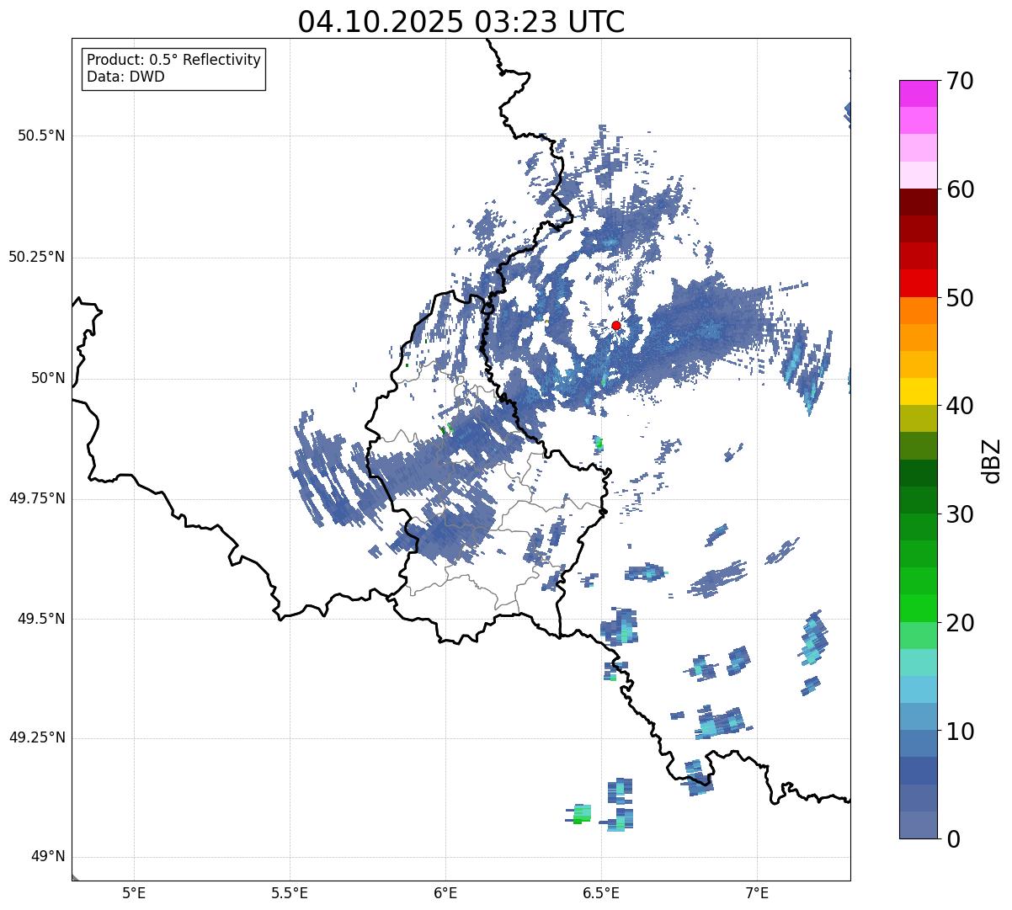This screenshot has height=910, width=1012.
Task: Click the 30 colorbar tick label
Action: click(960, 514)
